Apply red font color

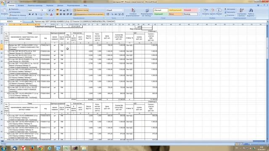pyautogui.click(x=51, y=14)
